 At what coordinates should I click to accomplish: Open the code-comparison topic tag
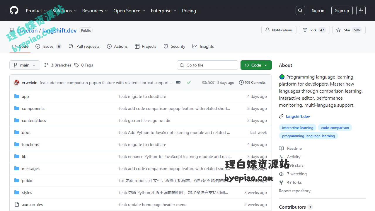point(335,127)
